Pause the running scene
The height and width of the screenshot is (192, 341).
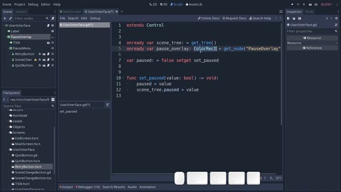[x=298, y=4]
